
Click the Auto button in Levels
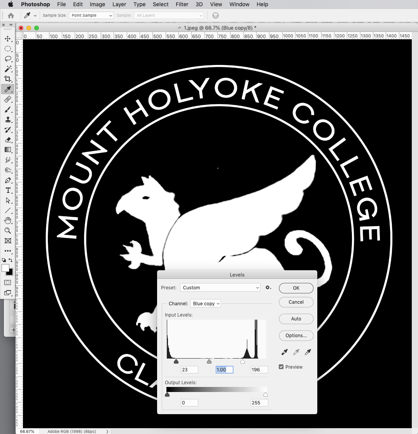tap(296, 318)
